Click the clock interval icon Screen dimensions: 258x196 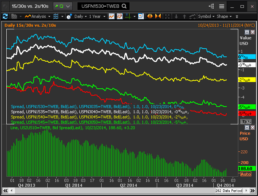pyautogui.click(x=69, y=16)
